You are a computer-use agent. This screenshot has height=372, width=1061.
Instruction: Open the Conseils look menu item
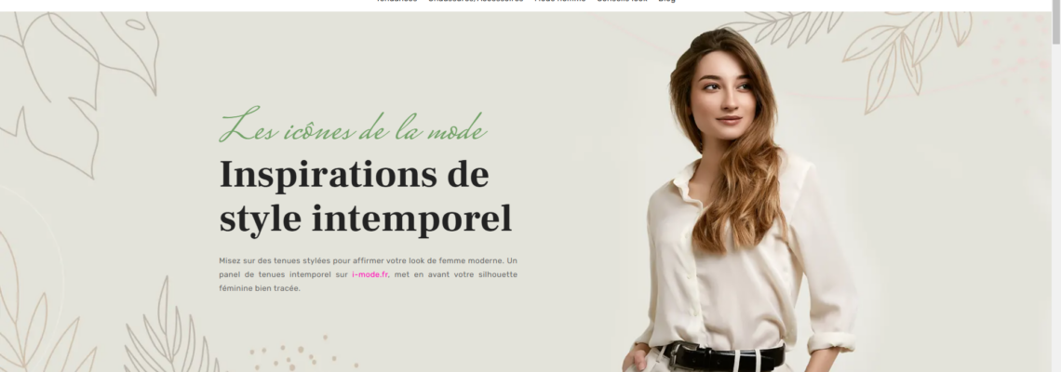pyautogui.click(x=622, y=1)
